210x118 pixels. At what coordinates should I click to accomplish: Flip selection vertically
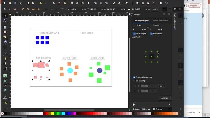[x=39, y=9]
